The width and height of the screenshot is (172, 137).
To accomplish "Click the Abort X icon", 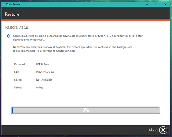I will [163, 130].
